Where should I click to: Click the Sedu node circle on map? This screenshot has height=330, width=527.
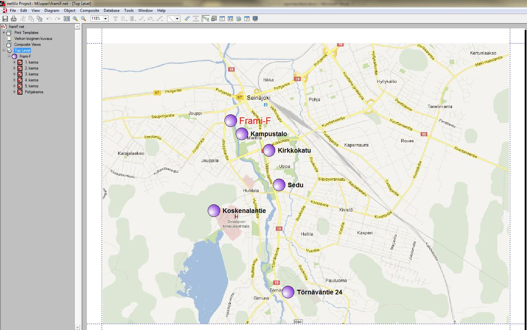[279, 185]
